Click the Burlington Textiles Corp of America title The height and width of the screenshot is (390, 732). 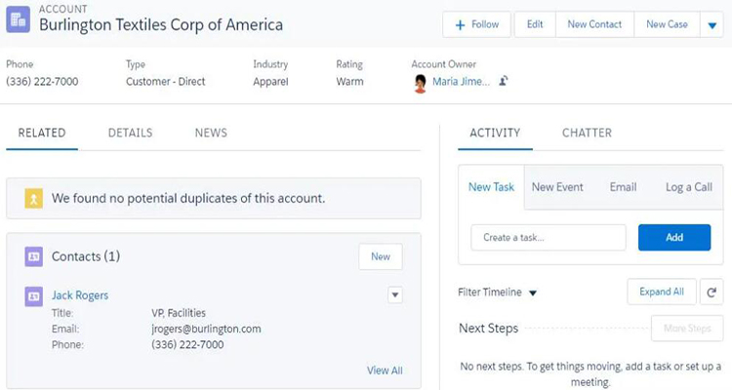pos(161,24)
